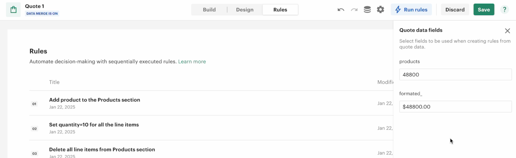Select the Rules tab
Screen dimensions: 516x158
pyautogui.click(x=280, y=10)
